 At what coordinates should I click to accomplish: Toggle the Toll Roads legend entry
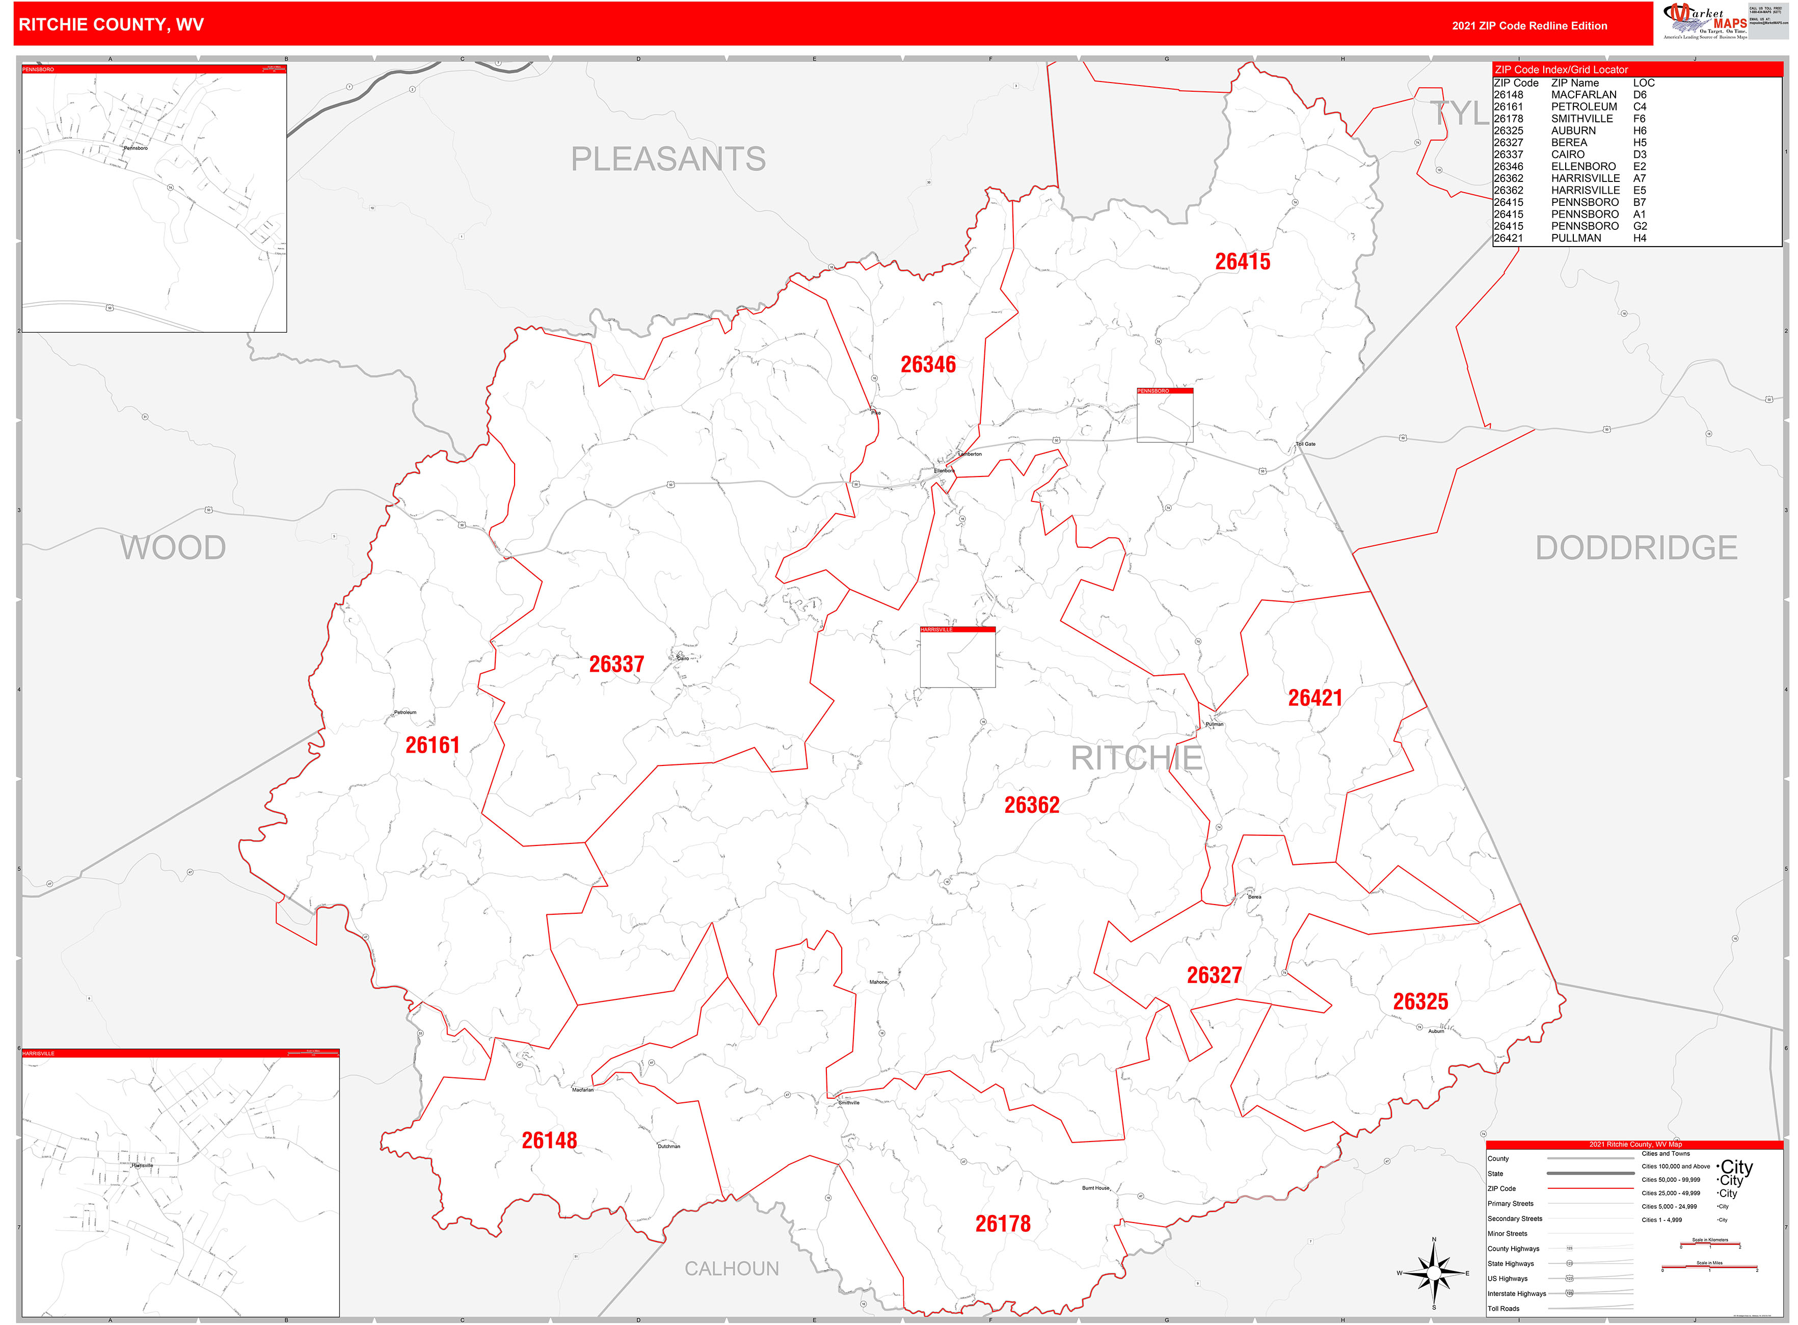coord(1504,1308)
